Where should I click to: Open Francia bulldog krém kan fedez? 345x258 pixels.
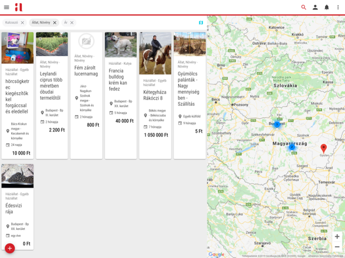pyautogui.click(x=118, y=80)
